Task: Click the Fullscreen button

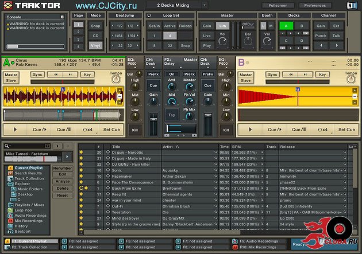Action: coord(278,5)
